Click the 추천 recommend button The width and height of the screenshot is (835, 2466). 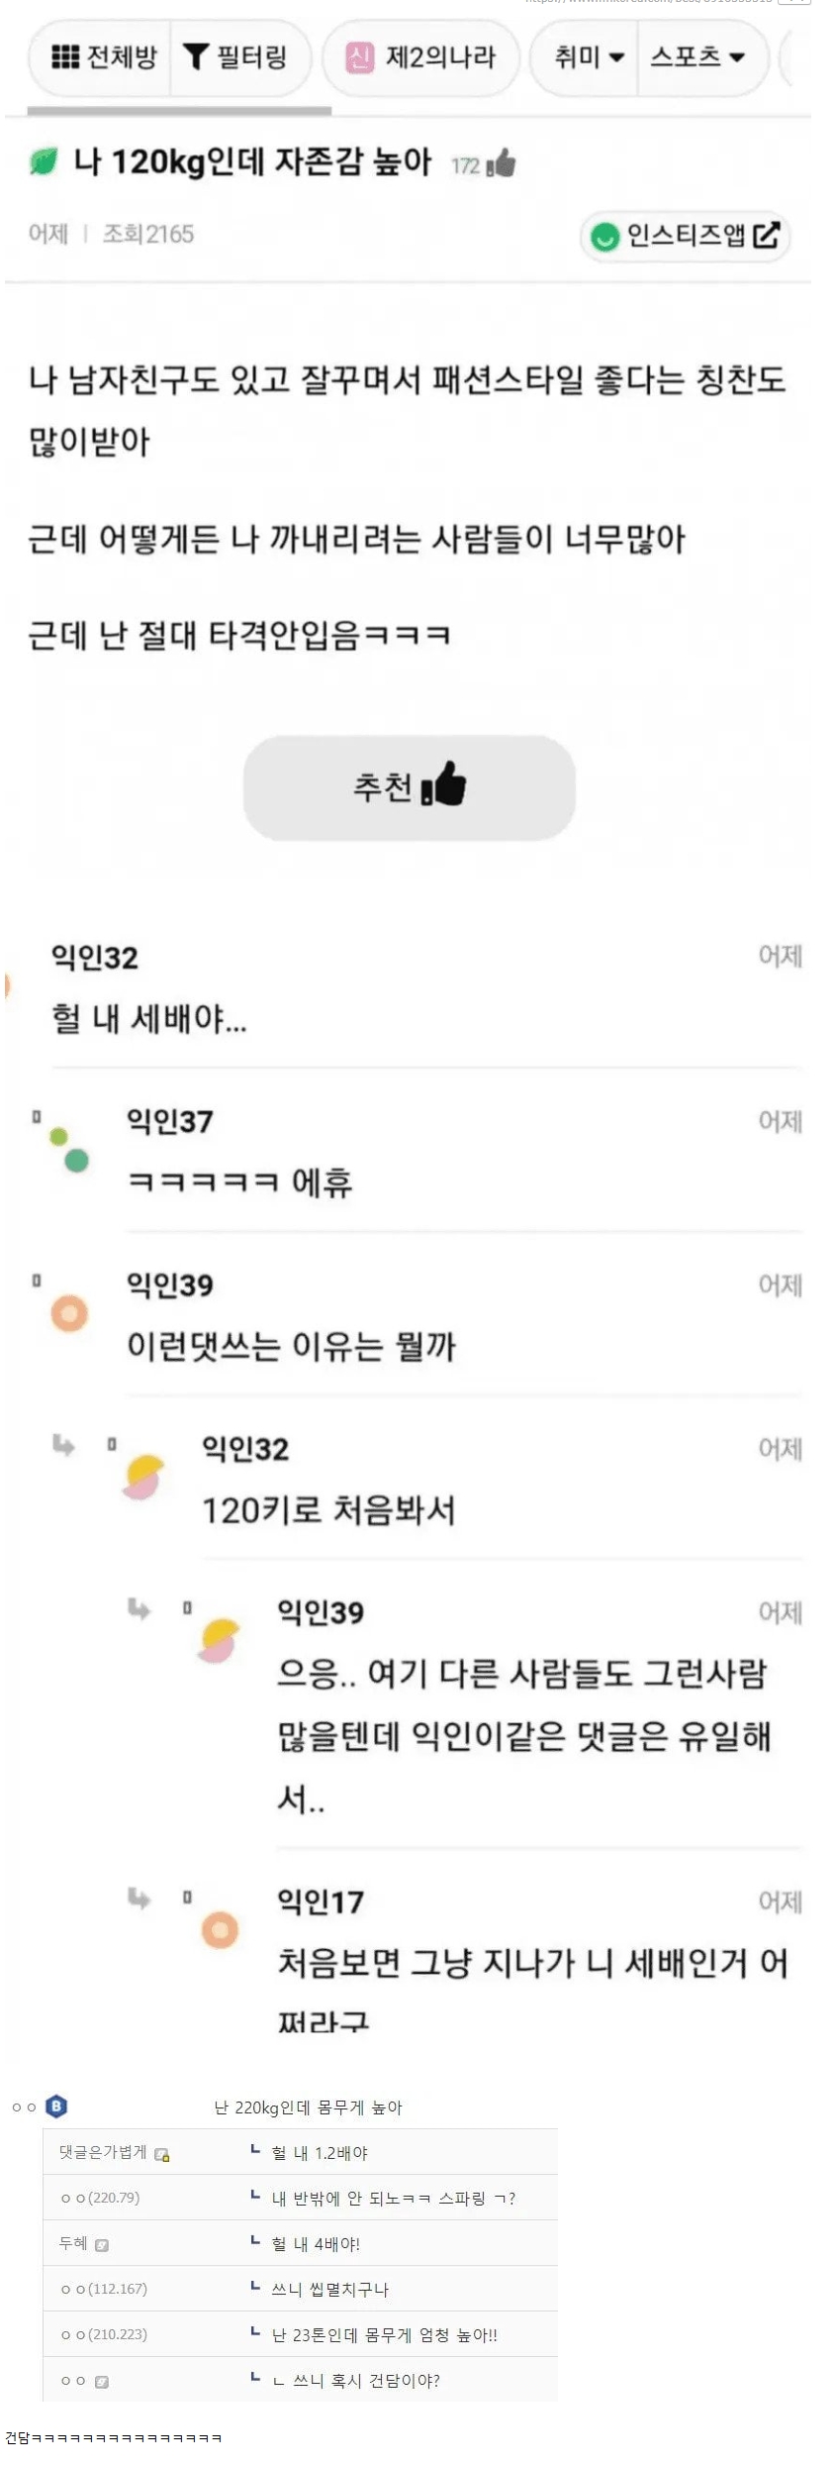pos(410,788)
